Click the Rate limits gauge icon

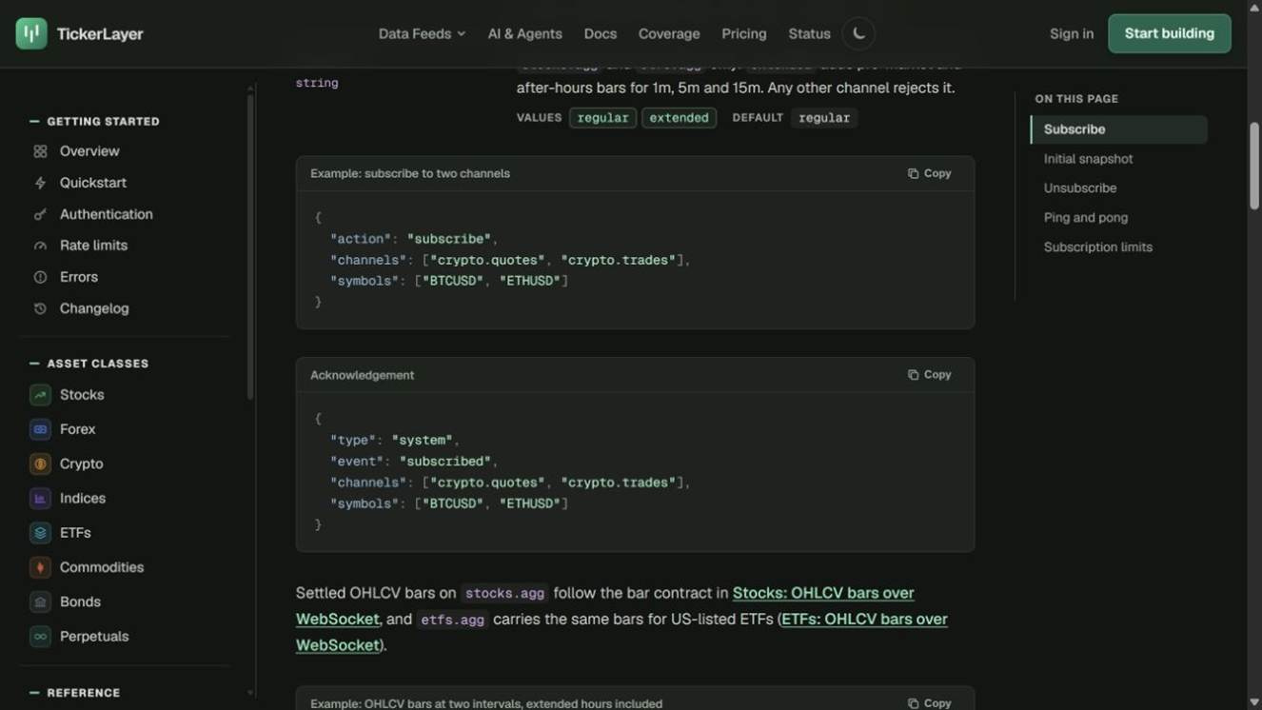40,246
